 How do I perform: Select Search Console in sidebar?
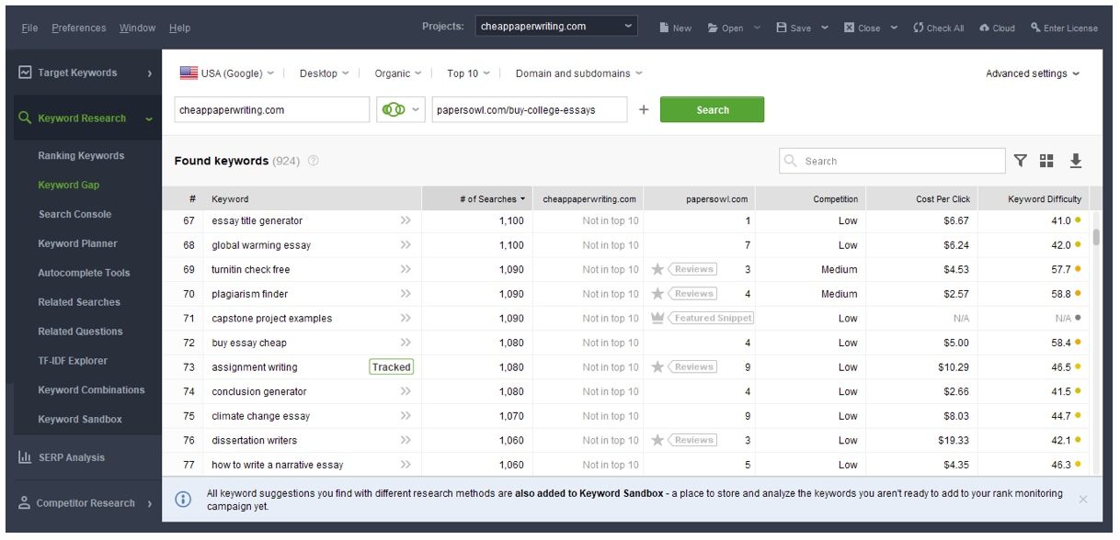pos(74,215)
